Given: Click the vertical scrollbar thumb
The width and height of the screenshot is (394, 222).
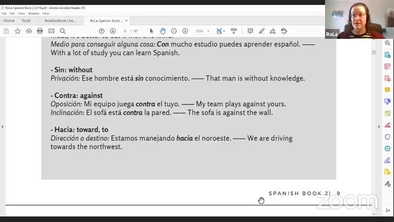Looking at the screenshot, I should [374, 52].
